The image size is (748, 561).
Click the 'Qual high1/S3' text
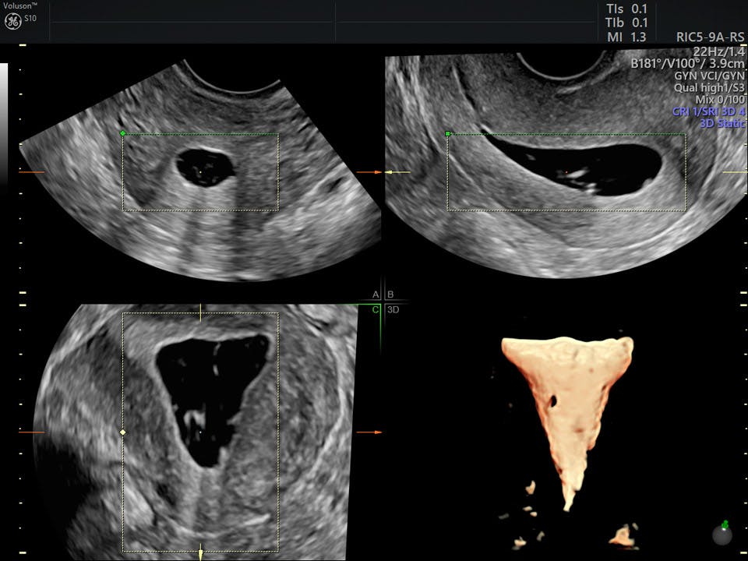click(x=709, y=88)
